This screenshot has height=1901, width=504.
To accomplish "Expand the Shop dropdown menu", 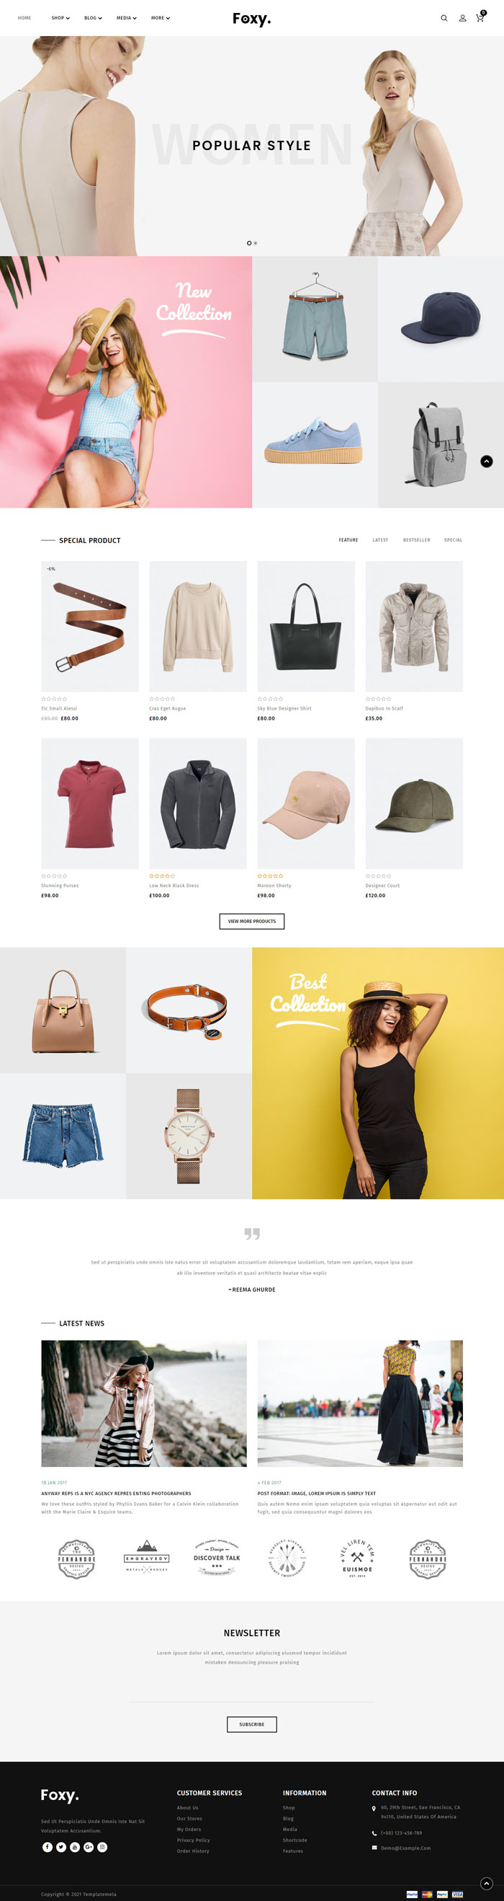I will coord(60,18).
